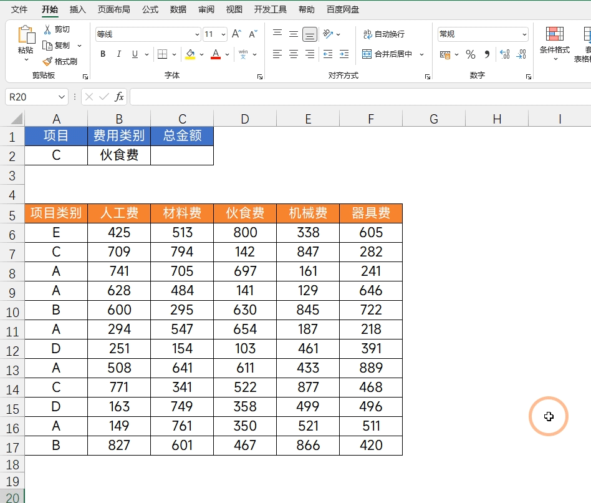
Task: Align text to middle of cell
Action: [x=294, y=34]
